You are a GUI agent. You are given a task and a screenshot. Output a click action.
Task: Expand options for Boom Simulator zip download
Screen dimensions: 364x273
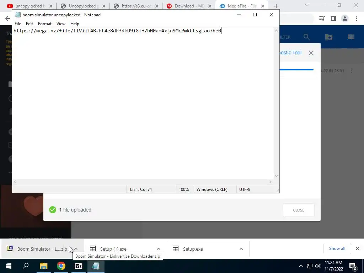coord(76,249)
